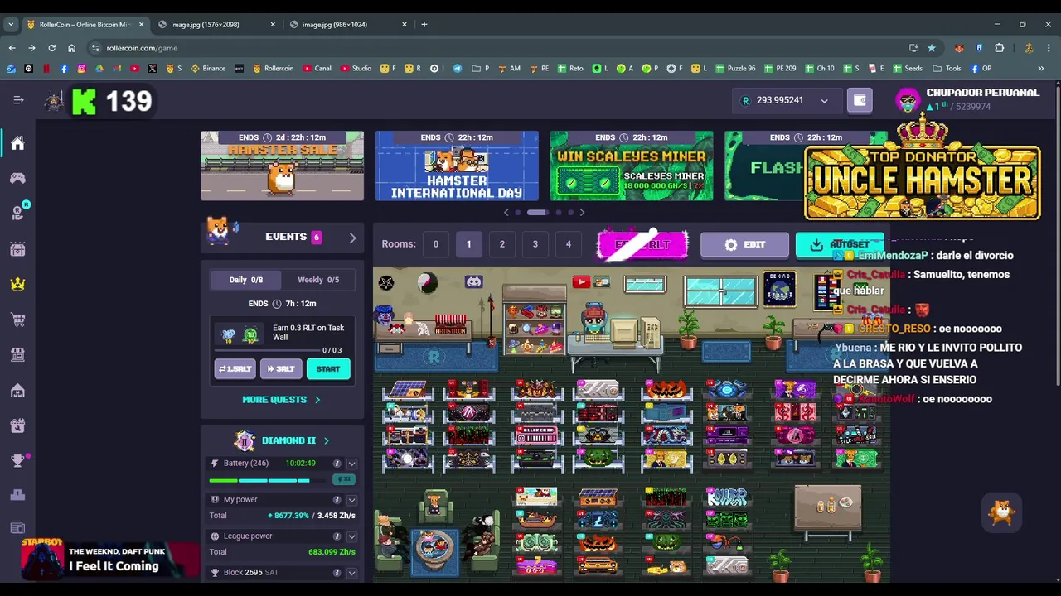Image resolution: width=1061 pixels, height=596 pixels.
Task: Click the EDIT room button
Action: 744,245
